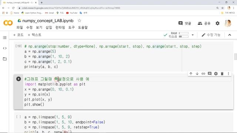The height and width of the screenshot is (133, 237).
Task: Click the line 'plt.show()'
Action: 34,105
